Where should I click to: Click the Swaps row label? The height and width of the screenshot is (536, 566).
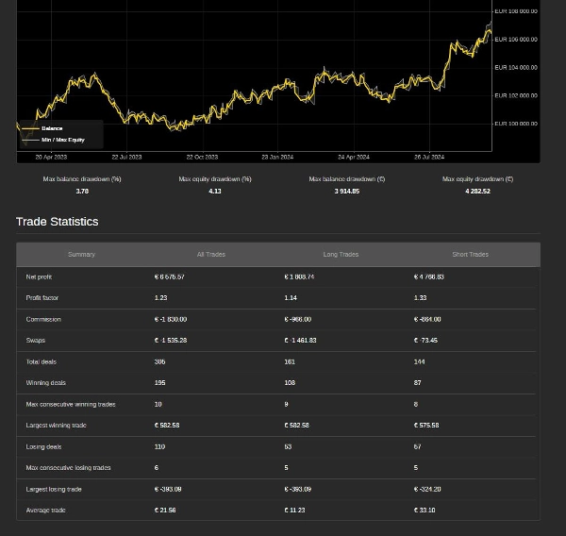pyautogui.click(x=35, y=340)
